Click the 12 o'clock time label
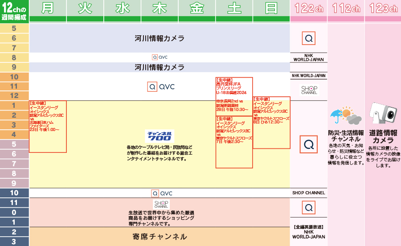 pyautogui.click(x=14, y=96)
